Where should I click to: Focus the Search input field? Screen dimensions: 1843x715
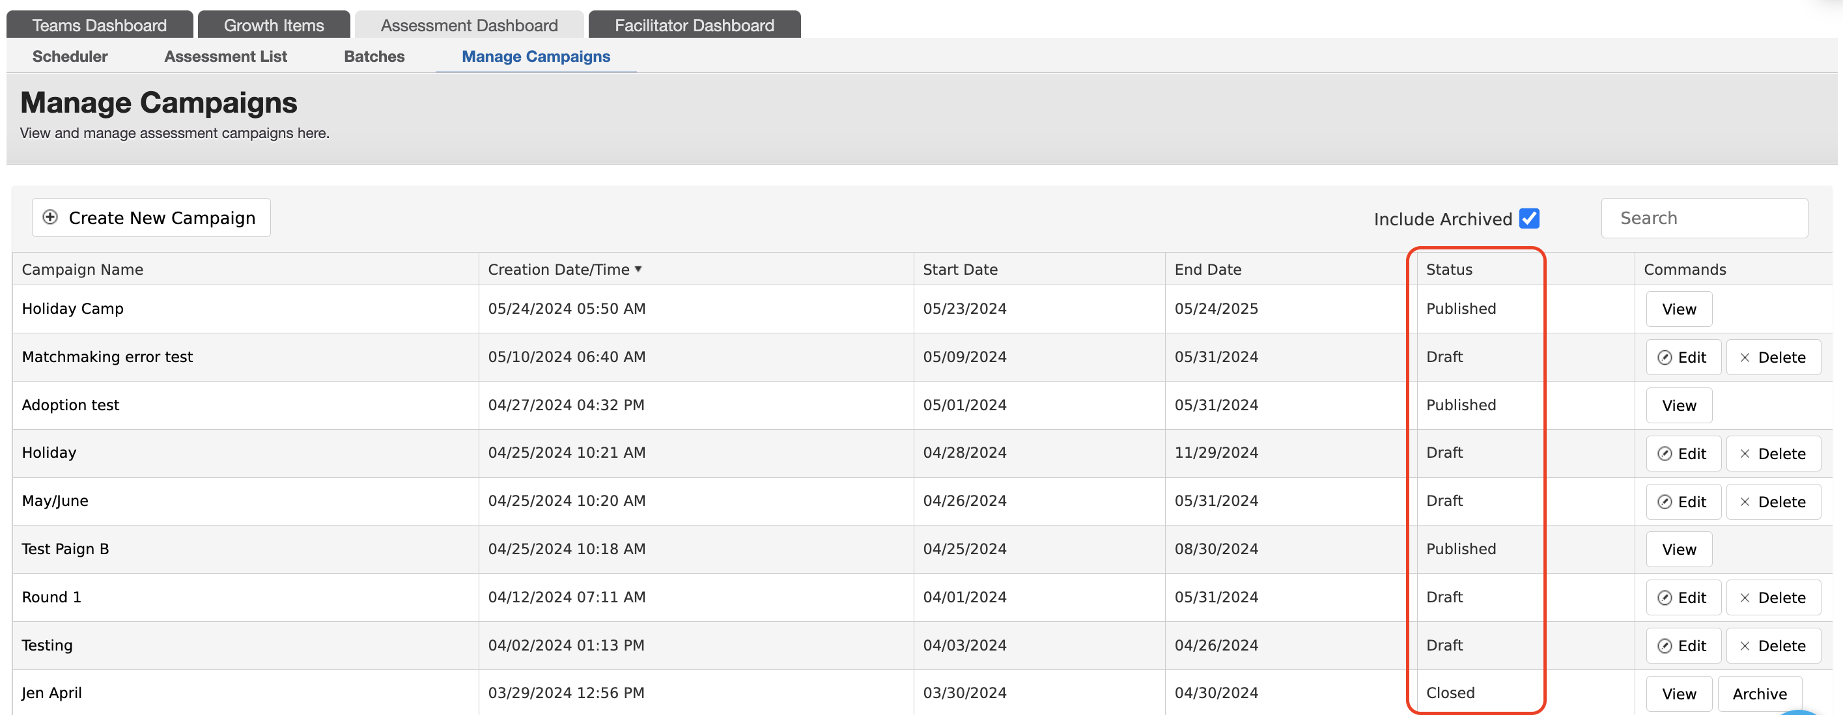point(1705,218)
